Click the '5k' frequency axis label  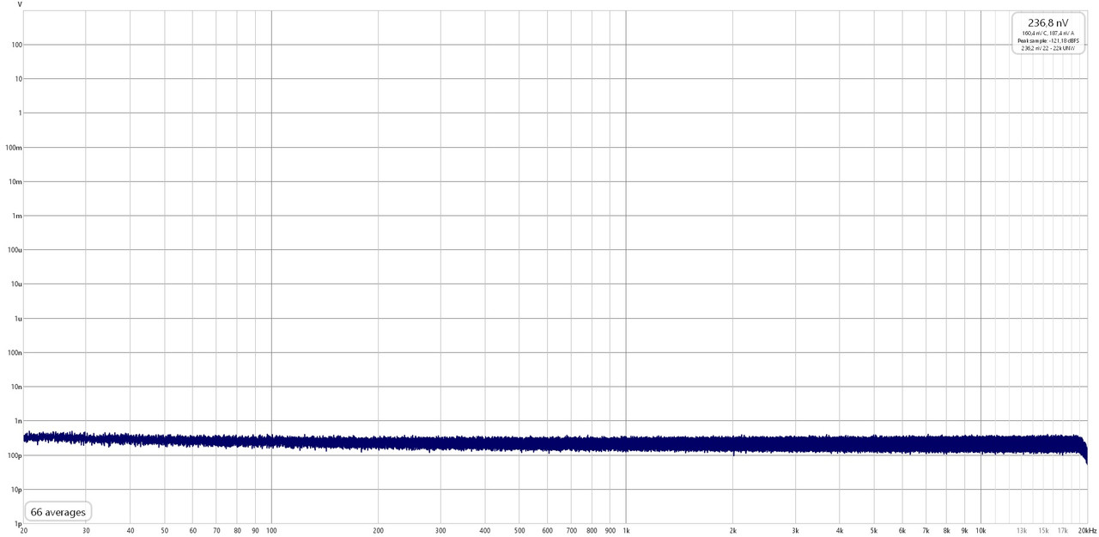pos(874,531)
